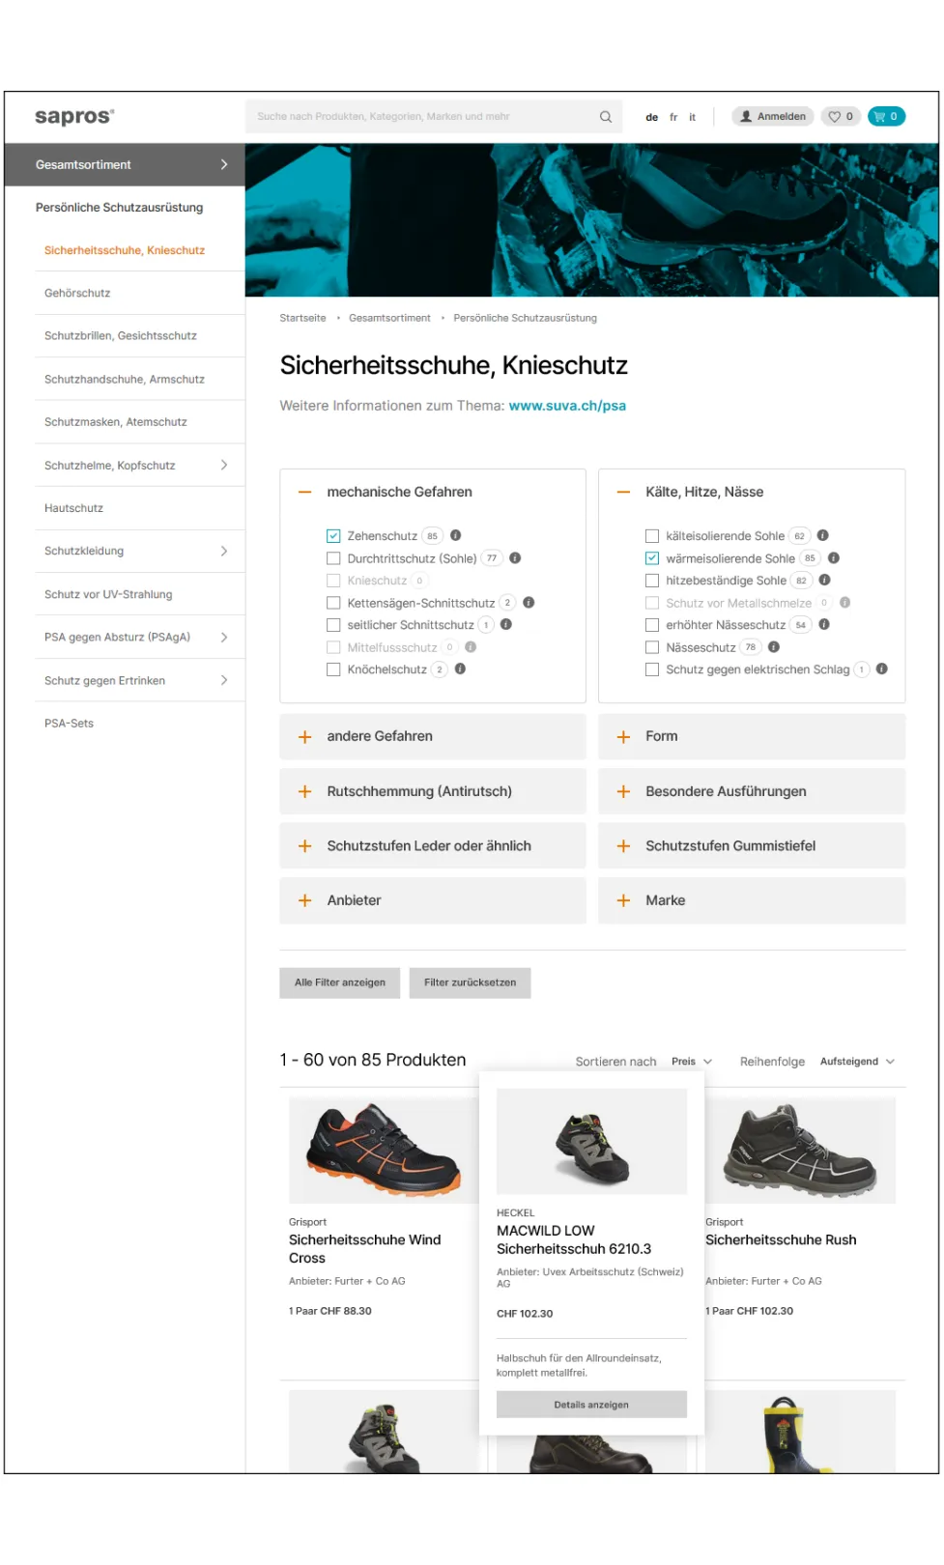Show info icon for Durchtrittschutz (Sohle)

pyautogui.click(x=515, y=558)
